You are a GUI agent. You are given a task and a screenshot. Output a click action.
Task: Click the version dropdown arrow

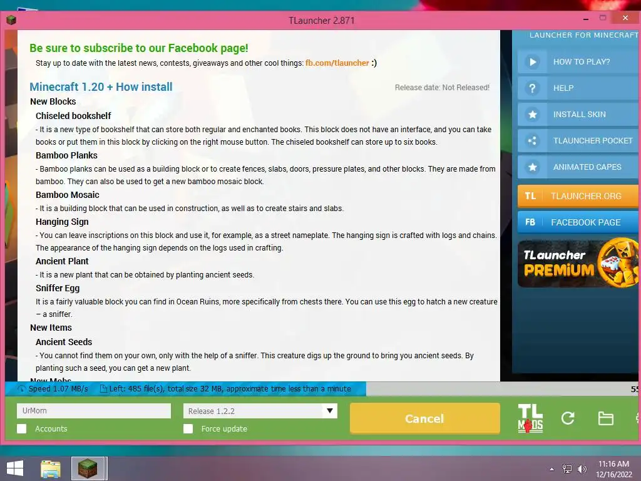pyautogui.click(x=329, y=411)
